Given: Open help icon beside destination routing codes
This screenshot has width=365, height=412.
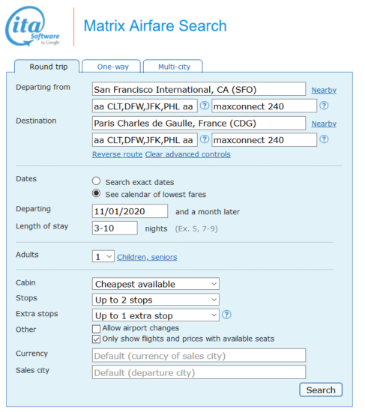Looking at the screenshot, I should 205,139.
